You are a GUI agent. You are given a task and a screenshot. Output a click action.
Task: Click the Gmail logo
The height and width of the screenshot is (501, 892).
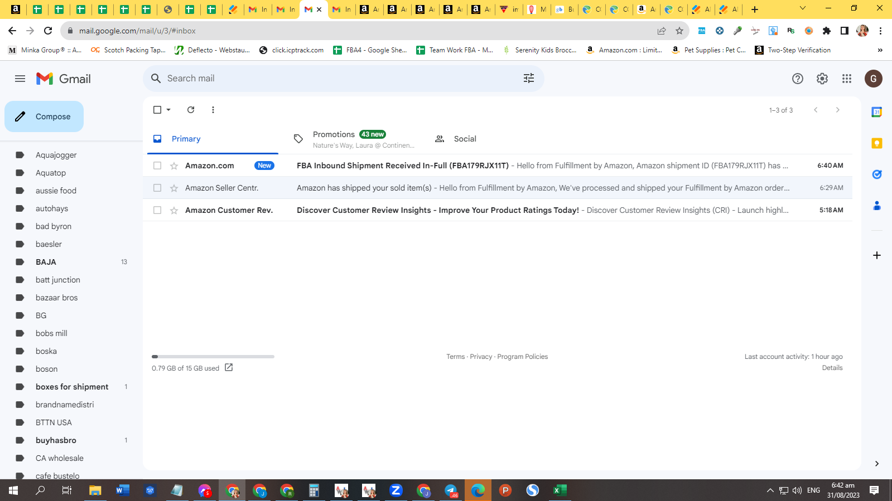64,79
